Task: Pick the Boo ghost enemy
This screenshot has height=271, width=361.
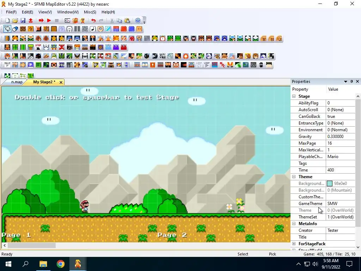Action: pyautogui.click(x=209, y=56)
